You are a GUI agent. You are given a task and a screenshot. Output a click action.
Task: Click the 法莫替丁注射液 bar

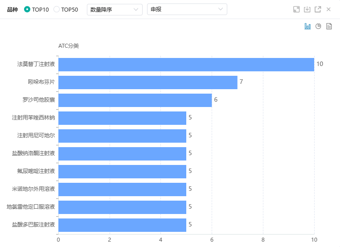click(x=186, y=64)
